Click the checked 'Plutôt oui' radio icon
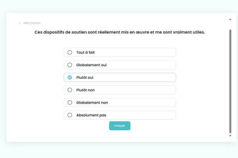The width and height of the screenshot is (238, 158). [70, 77]
